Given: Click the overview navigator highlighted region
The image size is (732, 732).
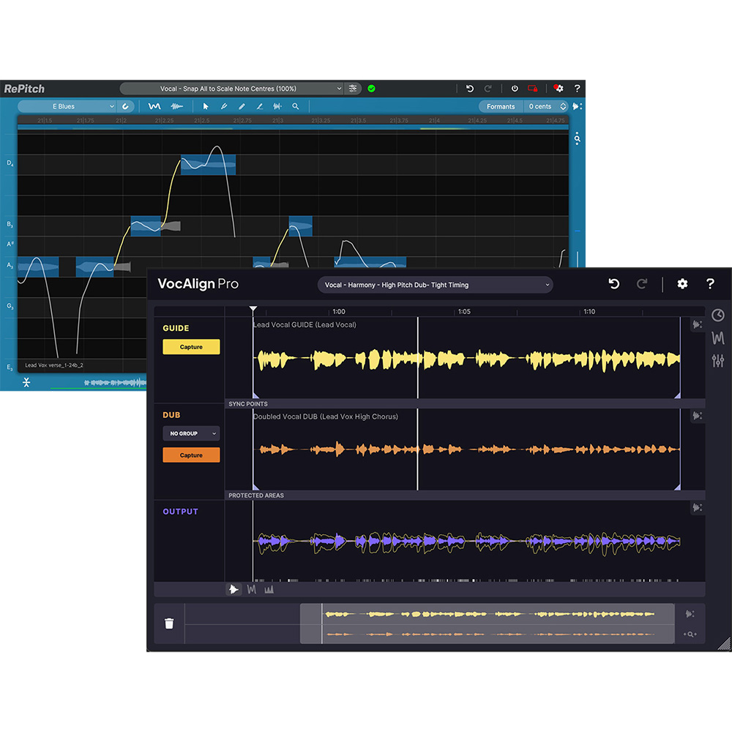Looking at the screenshot, I should pos(487,624).
